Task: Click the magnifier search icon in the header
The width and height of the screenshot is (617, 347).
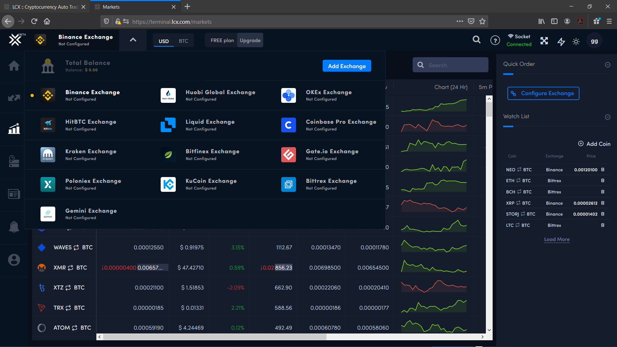Action: coord(477,40)
